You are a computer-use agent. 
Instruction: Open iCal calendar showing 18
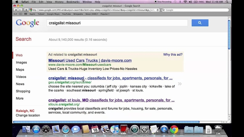tap(95, 129)
